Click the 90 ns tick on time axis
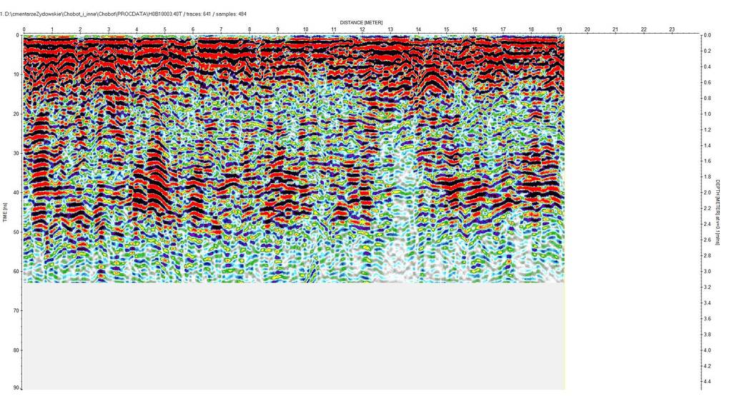The height and width of the screenshot is (399, 732). [15, 390]
